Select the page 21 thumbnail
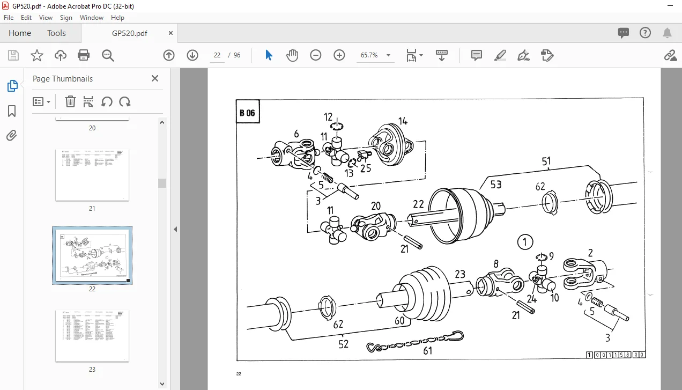The width and height of the screenshot is (682, 390). [x=92, y=174]
